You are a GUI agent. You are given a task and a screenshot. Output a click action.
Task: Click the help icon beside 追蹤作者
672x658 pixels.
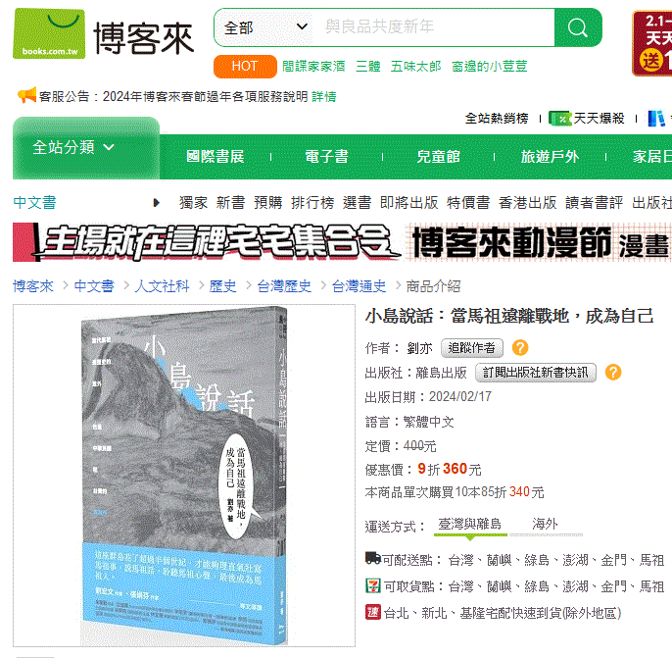(x=520, y=347)
